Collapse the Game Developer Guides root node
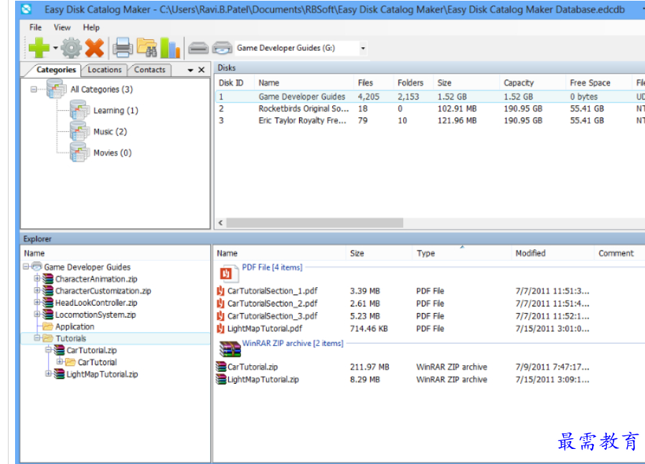The width and height of the screenshot is (645, 464). click(26, 266)
